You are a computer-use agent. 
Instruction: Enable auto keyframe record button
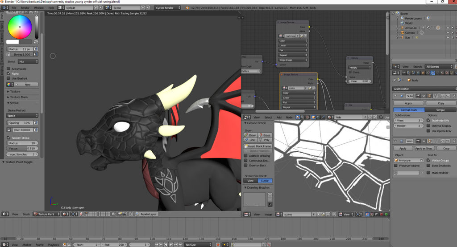point(218,245)
